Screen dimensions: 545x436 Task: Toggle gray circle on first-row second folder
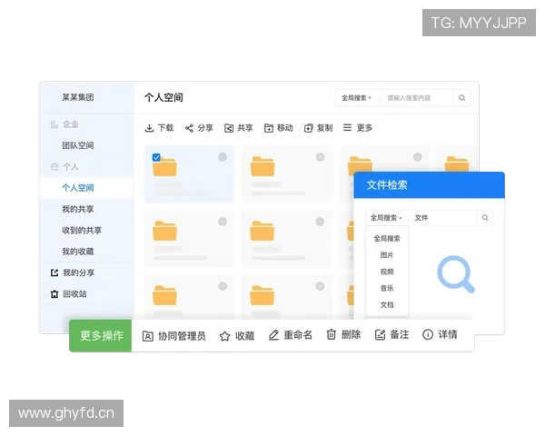coord(320,157)
